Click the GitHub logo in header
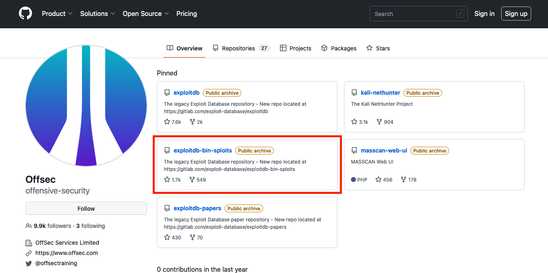548x273 pixels. pyautogui.click(x=25, y=14)
